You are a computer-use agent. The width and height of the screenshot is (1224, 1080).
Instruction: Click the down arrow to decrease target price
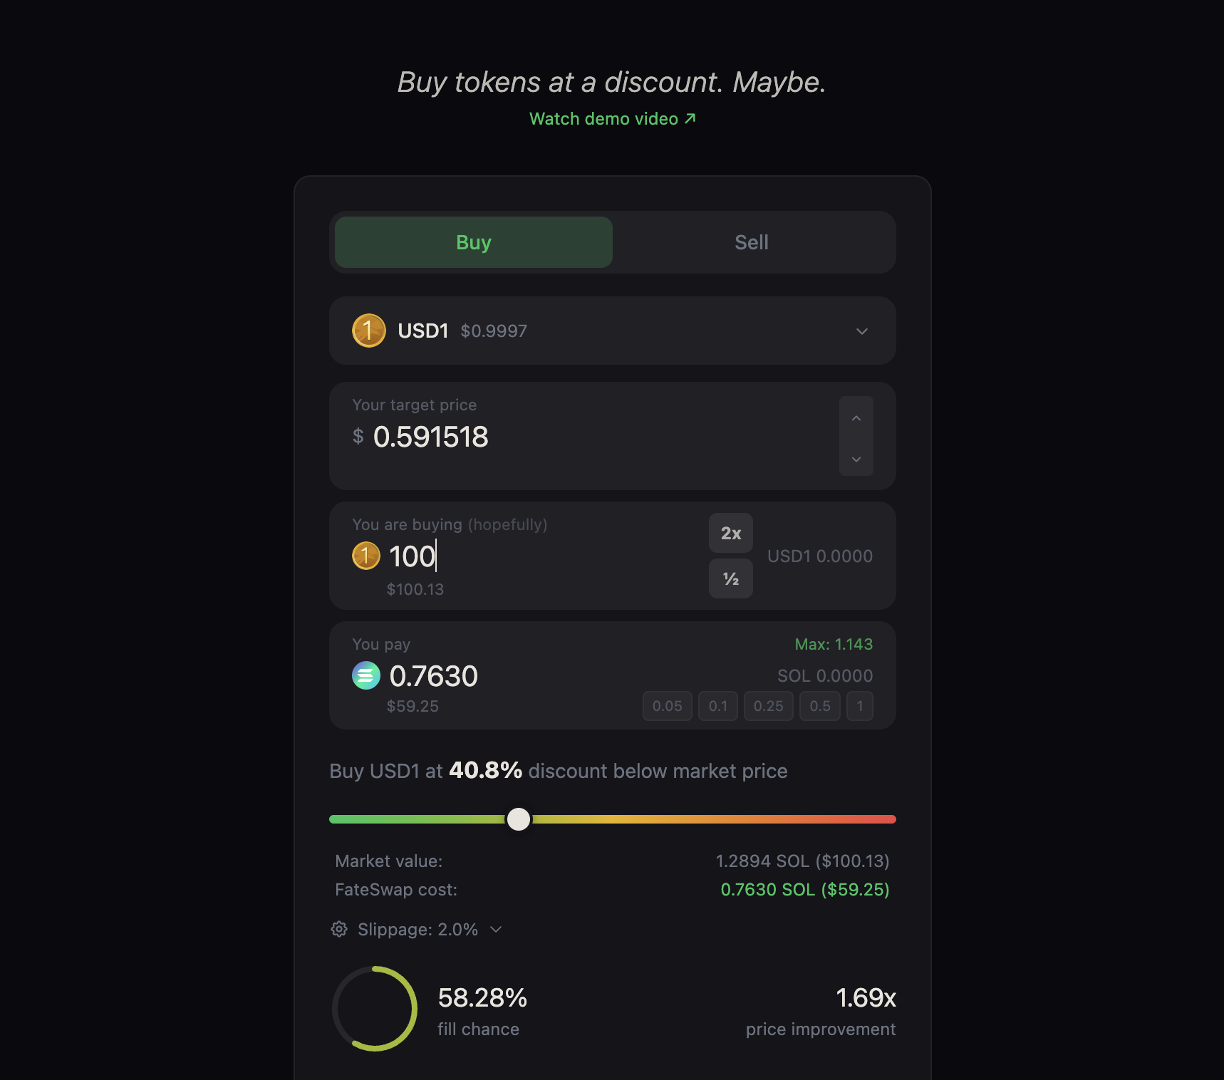[x=856, y=459]
